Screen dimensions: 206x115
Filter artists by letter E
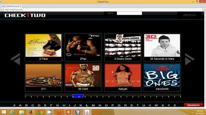45,105
